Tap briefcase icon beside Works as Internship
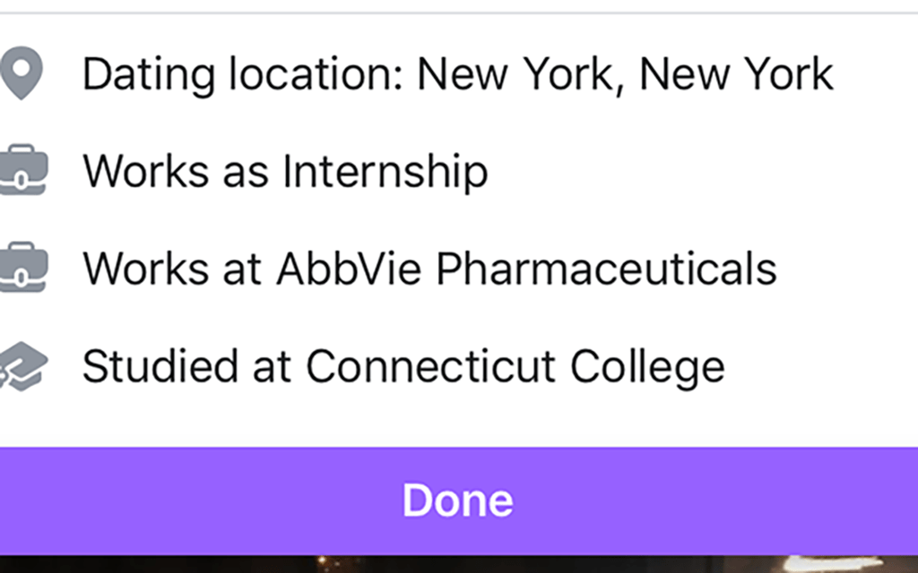This screenshot has width=918, height=573. 22,170
